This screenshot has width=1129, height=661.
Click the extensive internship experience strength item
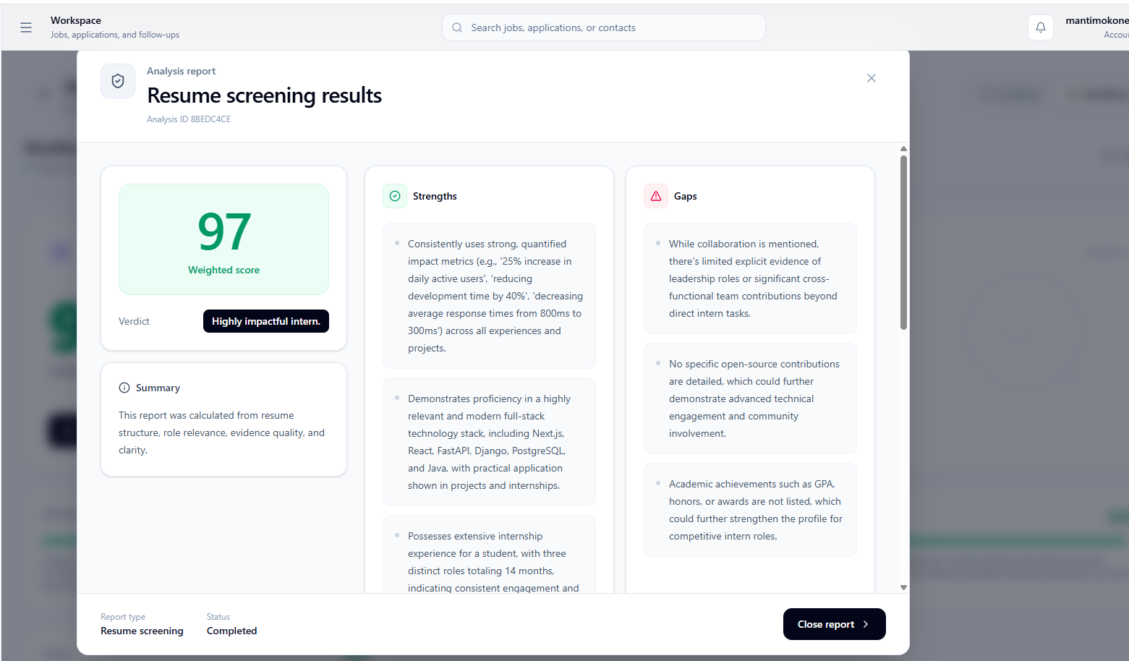coord(489,555)
